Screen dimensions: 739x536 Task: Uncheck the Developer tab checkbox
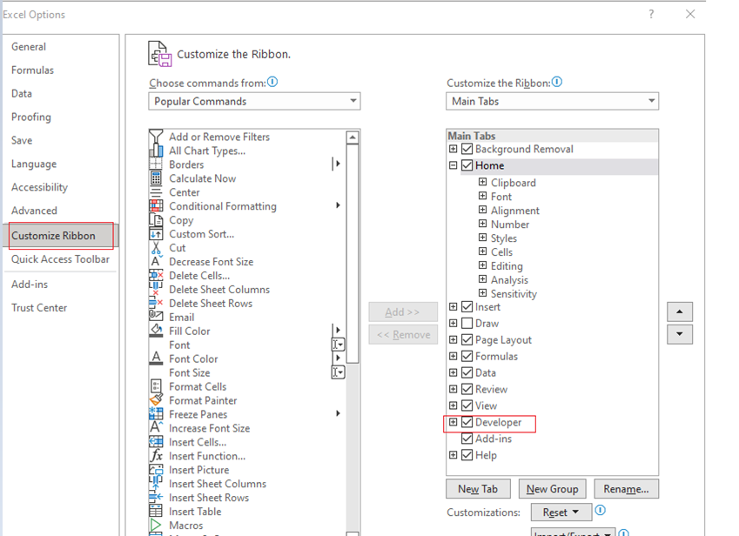coord(466,422)
